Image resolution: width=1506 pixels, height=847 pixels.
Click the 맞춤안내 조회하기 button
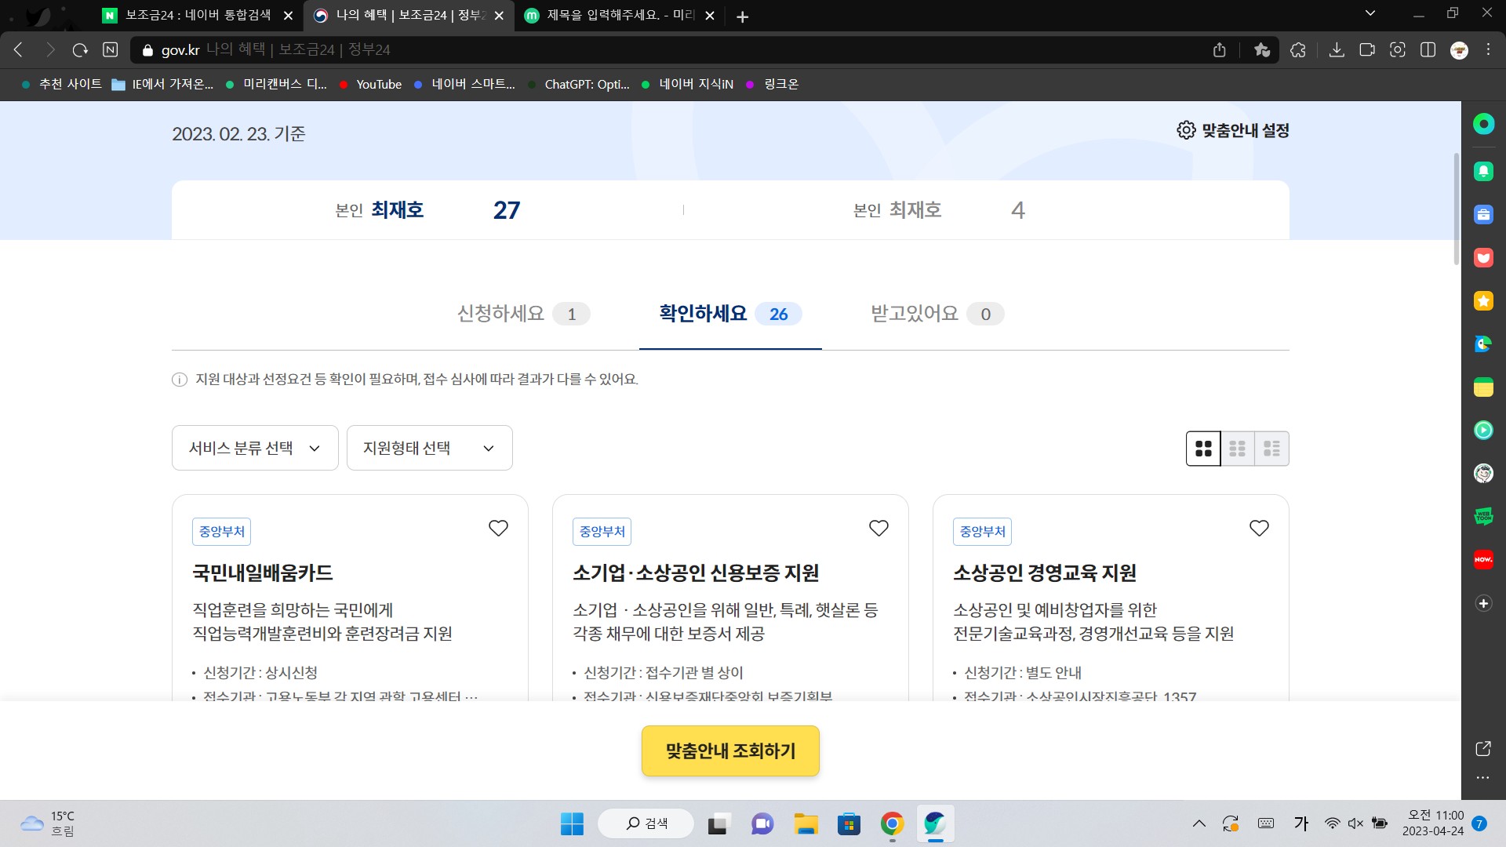(730, 751)
